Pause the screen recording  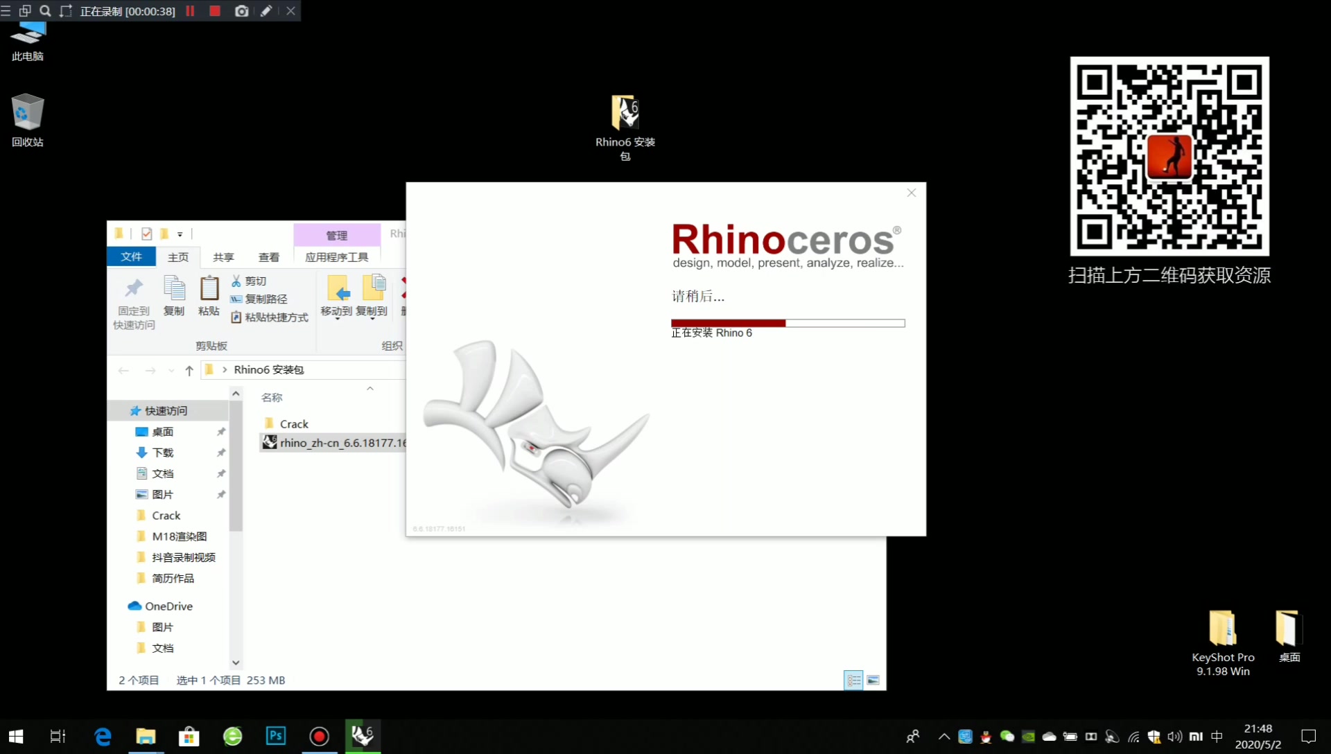point(190,11)
